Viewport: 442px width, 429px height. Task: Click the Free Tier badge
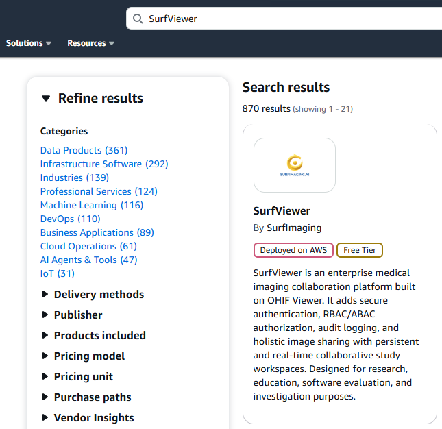pos(360,250)
